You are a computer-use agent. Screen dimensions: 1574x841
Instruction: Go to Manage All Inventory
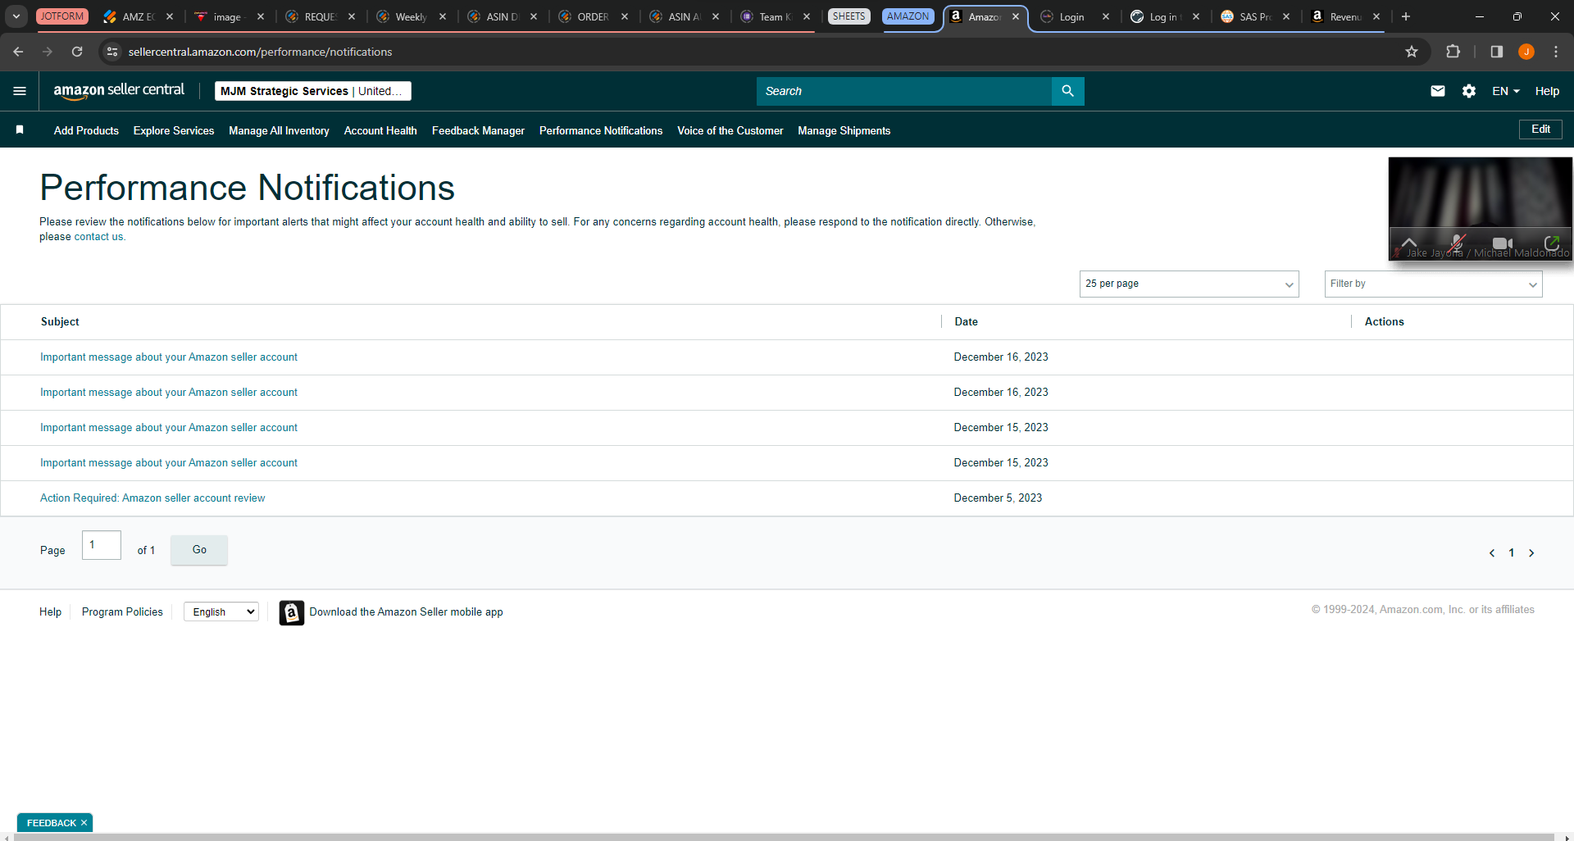coord(279,130)
